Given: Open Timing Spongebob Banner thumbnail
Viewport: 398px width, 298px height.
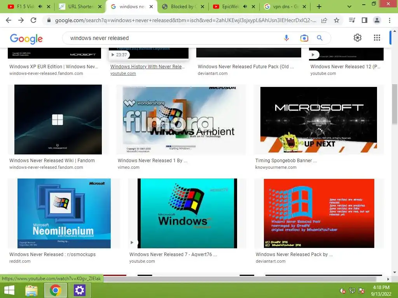Looking at the screenshot, I should coord(319,120).
